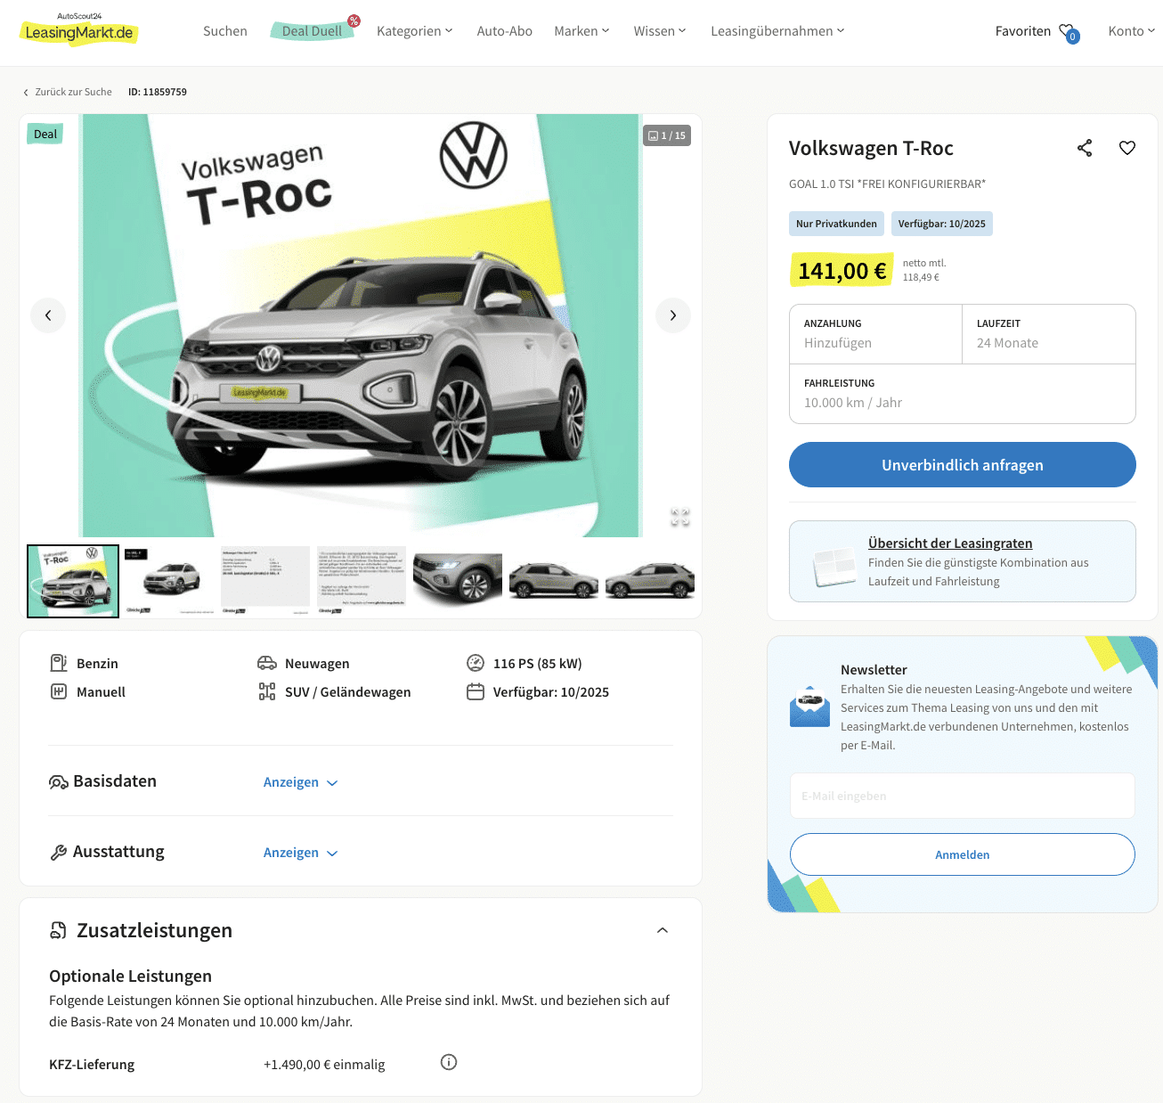
Task: Select the second gallery thumbnail
Action: [169, 581]
